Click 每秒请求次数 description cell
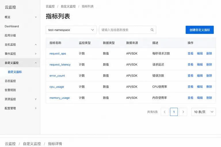Viewport: 221px width, 147px height. (x=161, y=53)
